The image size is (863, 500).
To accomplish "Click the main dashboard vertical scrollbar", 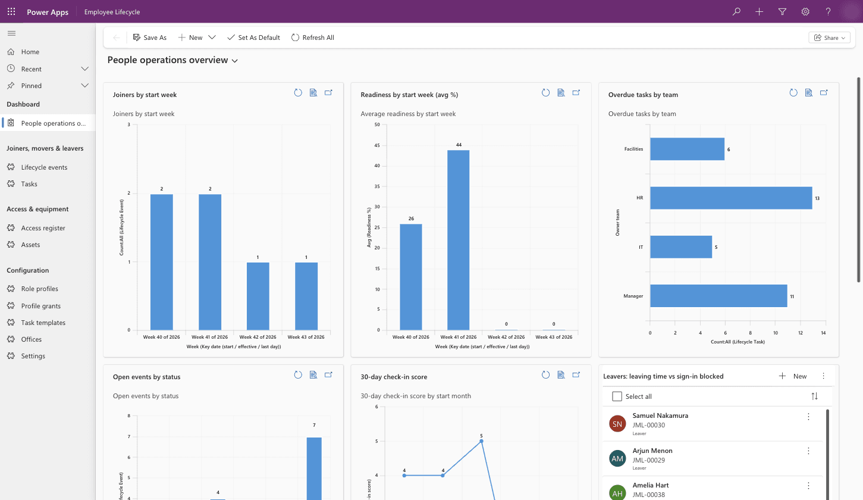I will pyautogui.click(x=858, y=179).
